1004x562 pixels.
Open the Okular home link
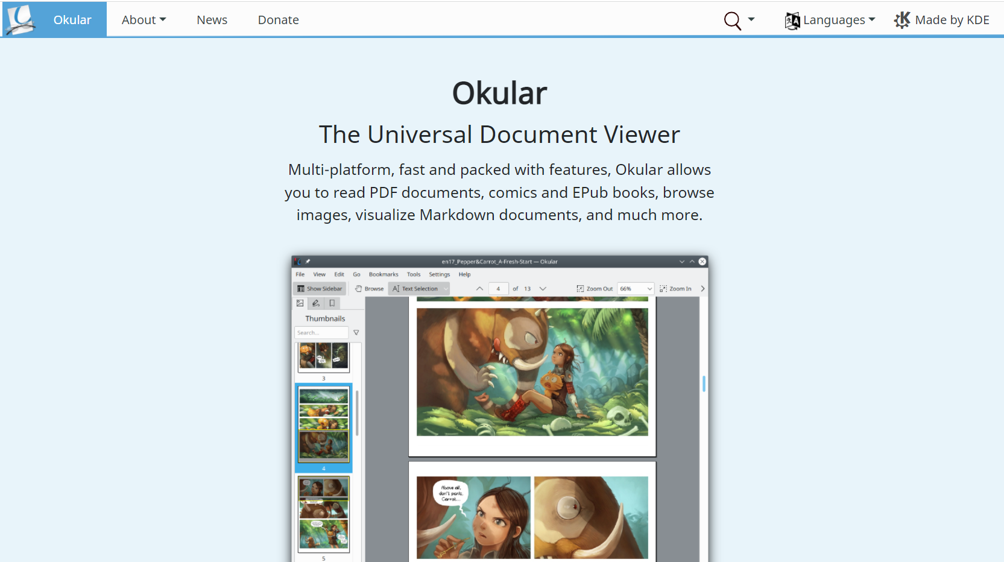click(x=72, y=20)
